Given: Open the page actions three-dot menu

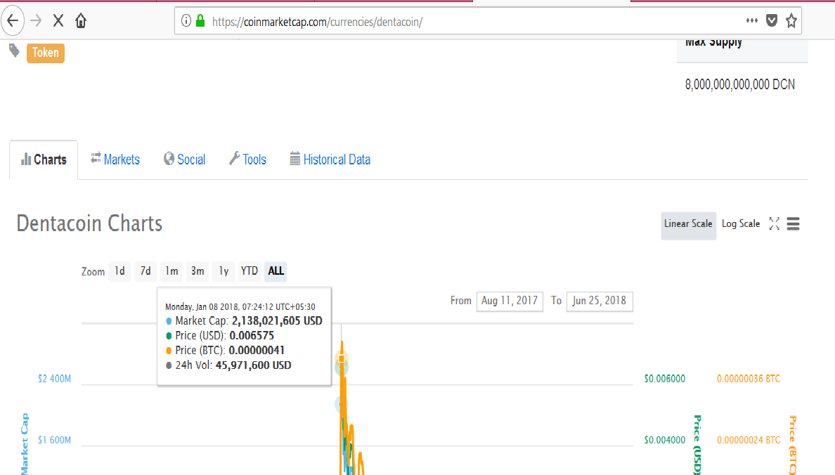Looking at the screenshot, I should (751, 21).
